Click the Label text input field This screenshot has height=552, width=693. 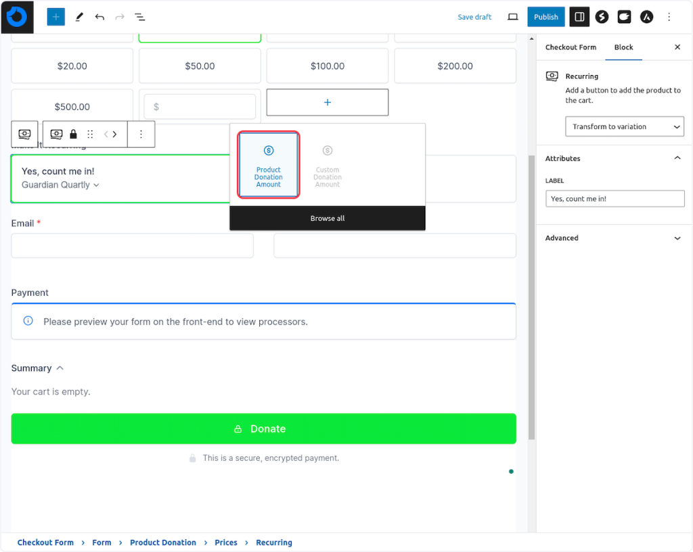(x=614, y=199)
